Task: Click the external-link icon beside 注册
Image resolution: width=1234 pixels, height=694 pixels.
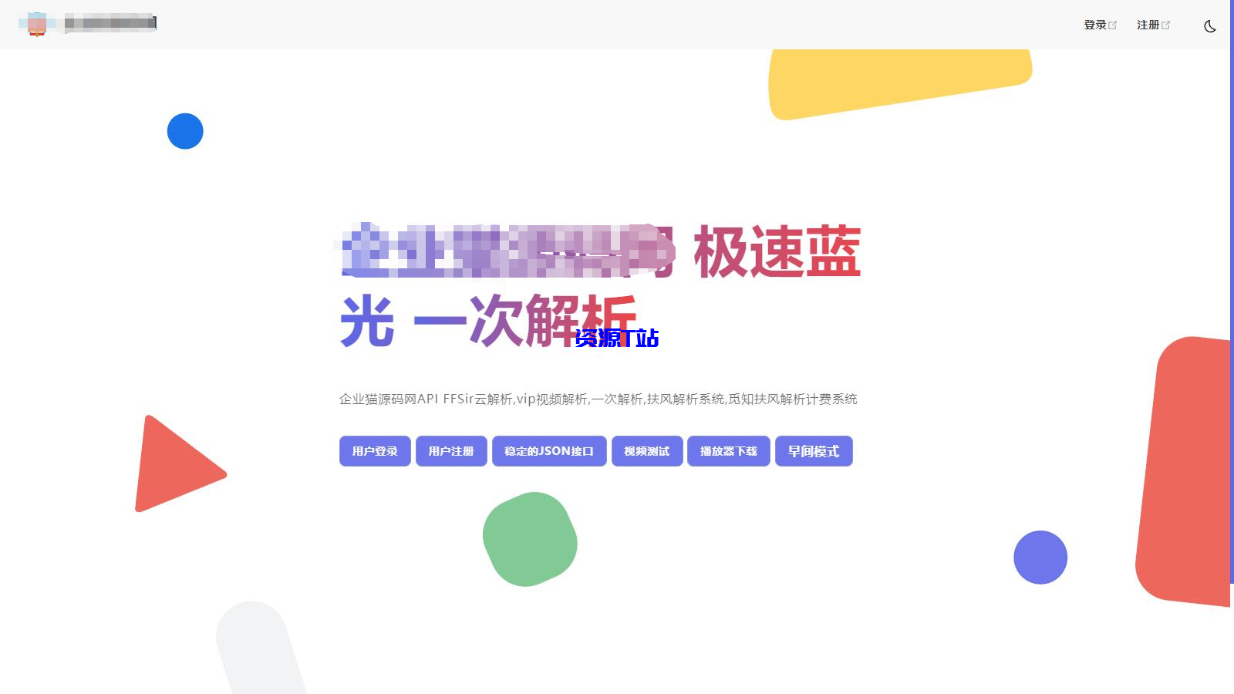Action: 1165,25
